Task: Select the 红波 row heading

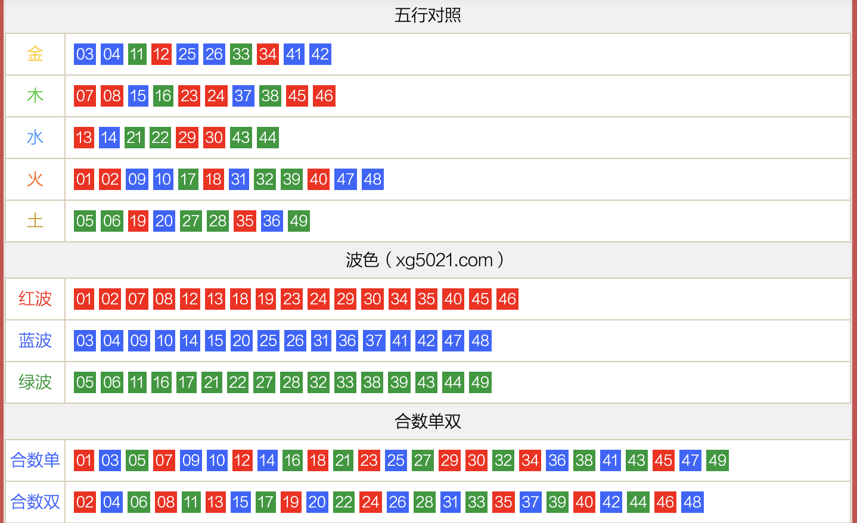Action: [35, 299]
